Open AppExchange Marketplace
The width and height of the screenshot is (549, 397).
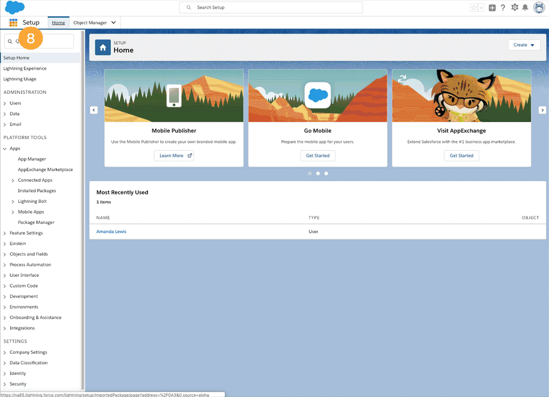(x=45, y=169)
